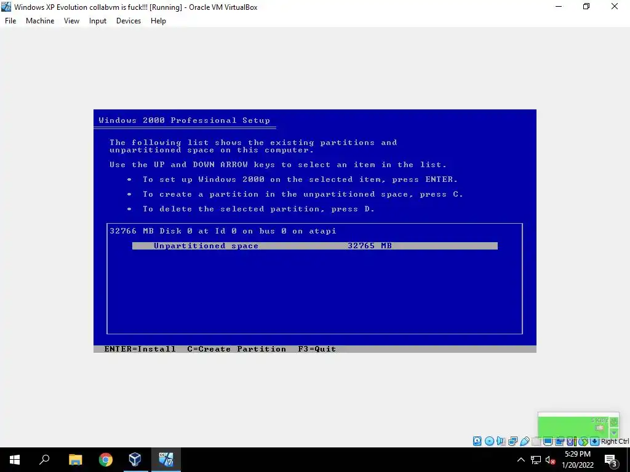The image size is (630, 472).
Task: Click the VirtualBox icon in the title bar
Action: point(6,7)
